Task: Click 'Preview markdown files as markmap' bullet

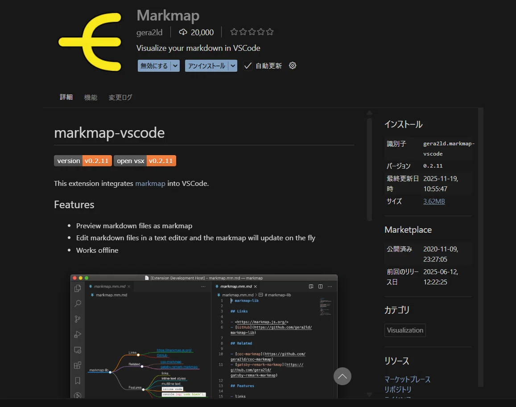Action: [134, 226]
